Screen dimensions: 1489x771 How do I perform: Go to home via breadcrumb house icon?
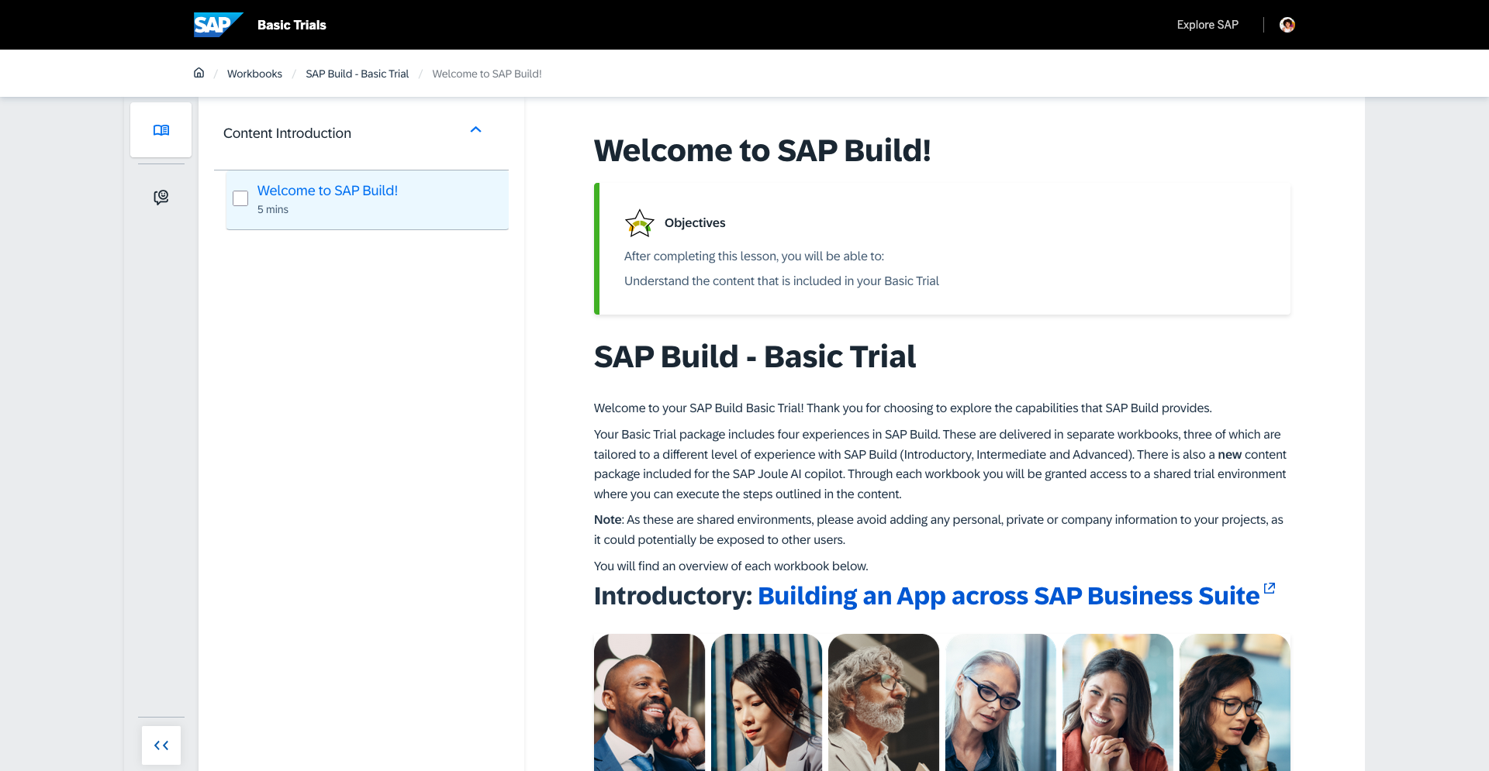coord(199,73)
